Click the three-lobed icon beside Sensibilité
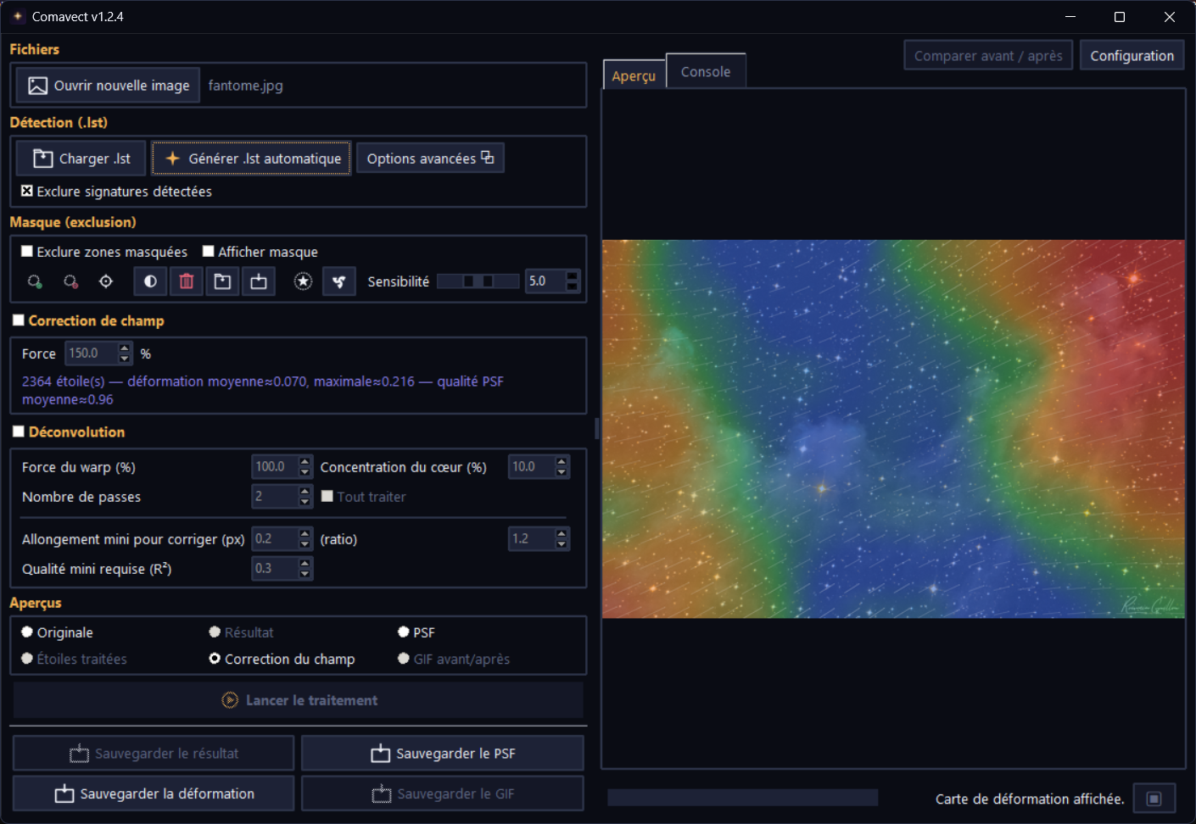The width and height of the screenshot is (1196, 824). 338,281
